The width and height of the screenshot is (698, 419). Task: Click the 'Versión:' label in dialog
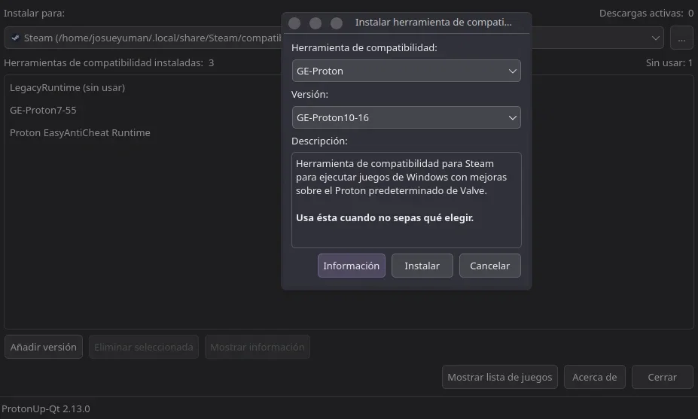point(309,94)
